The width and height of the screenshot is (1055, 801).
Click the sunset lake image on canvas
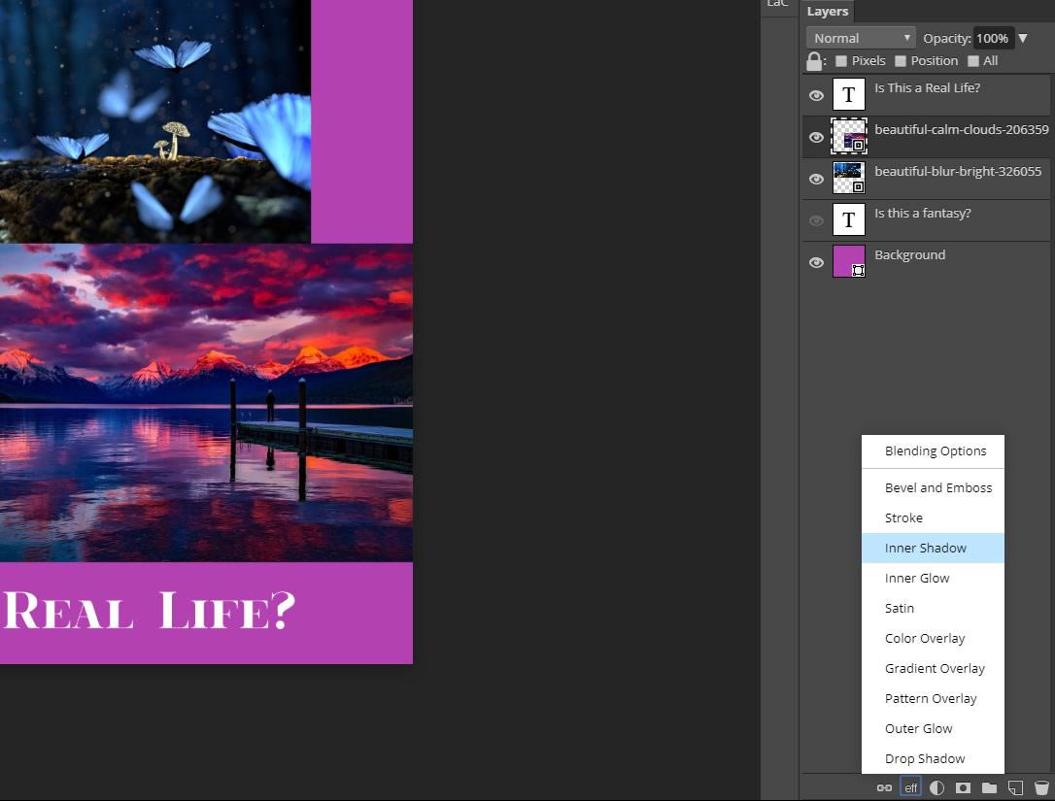206,402
